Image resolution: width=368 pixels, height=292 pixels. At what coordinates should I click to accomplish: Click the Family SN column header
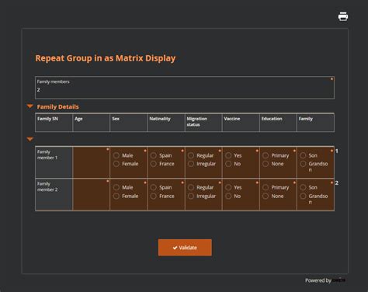tap(54, 123)
